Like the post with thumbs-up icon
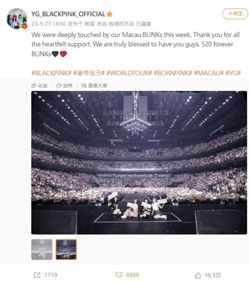249x282 pixels. [x=198, y=275]
